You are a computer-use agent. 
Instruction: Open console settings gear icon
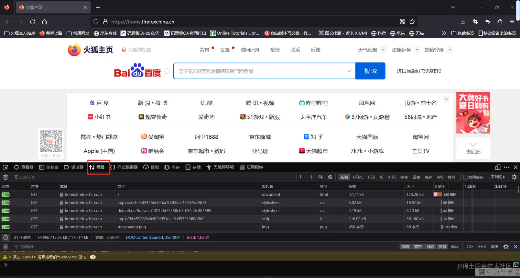tap(506, 247)
